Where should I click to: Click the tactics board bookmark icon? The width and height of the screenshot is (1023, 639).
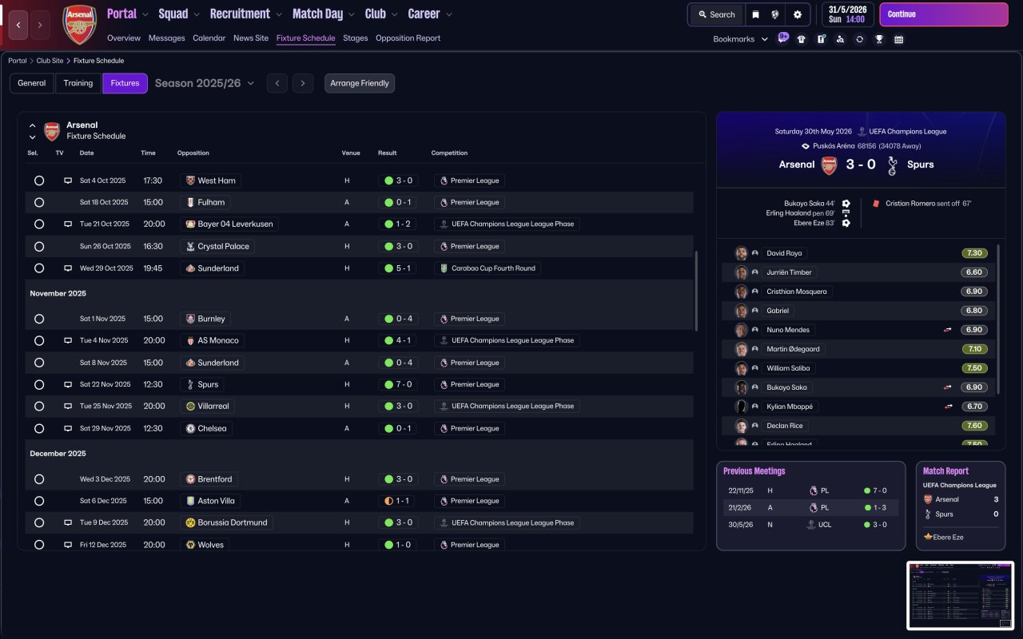821,39
